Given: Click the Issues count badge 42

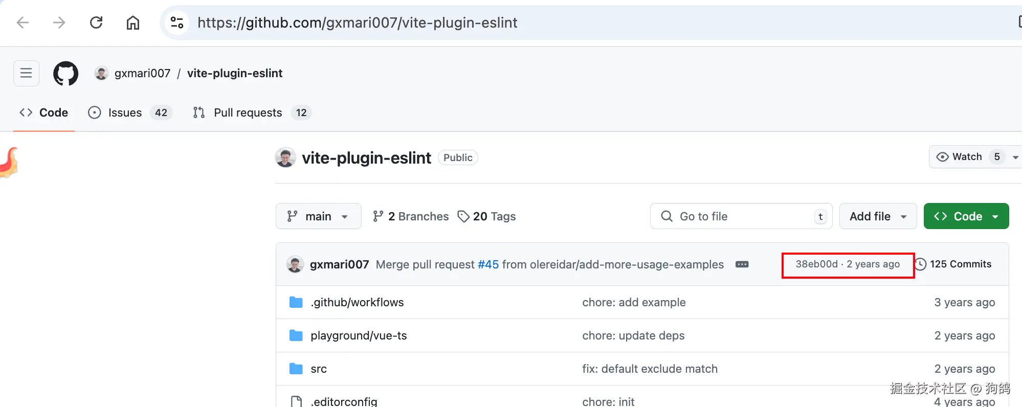Looking at the screenshot, I should click(161, 112).
